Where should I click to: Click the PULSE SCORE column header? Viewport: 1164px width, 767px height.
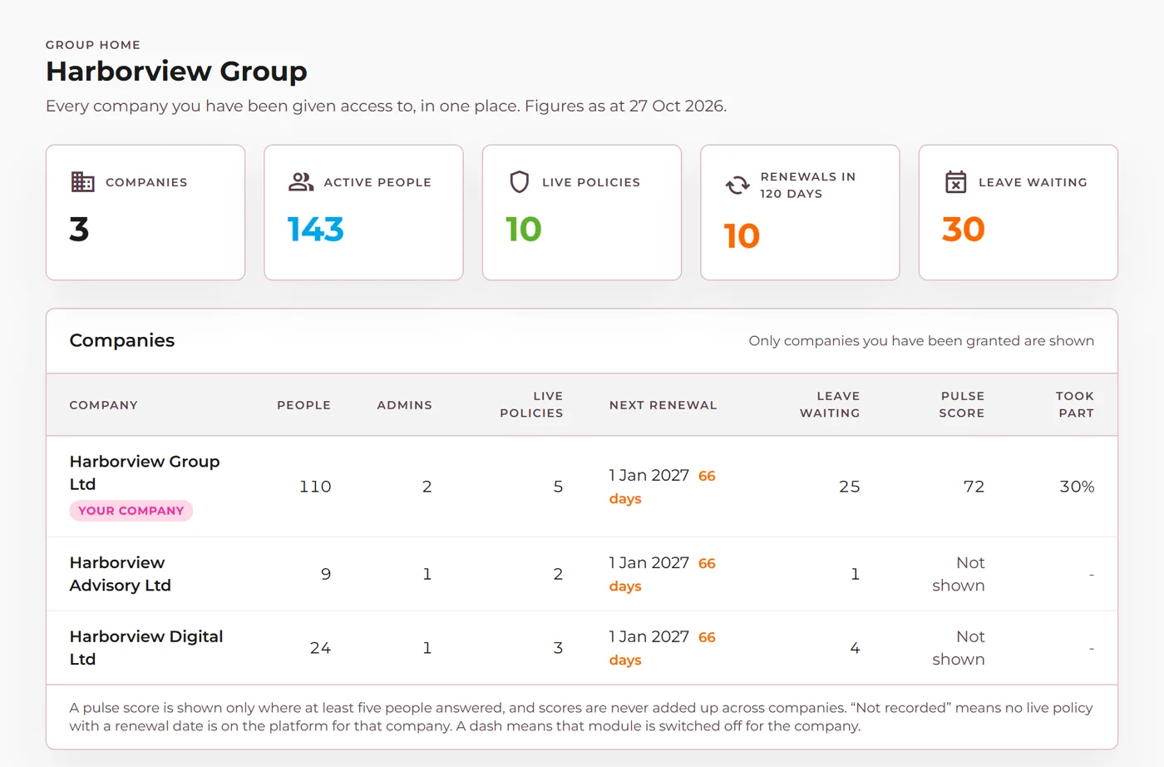[x=962, y=404]
